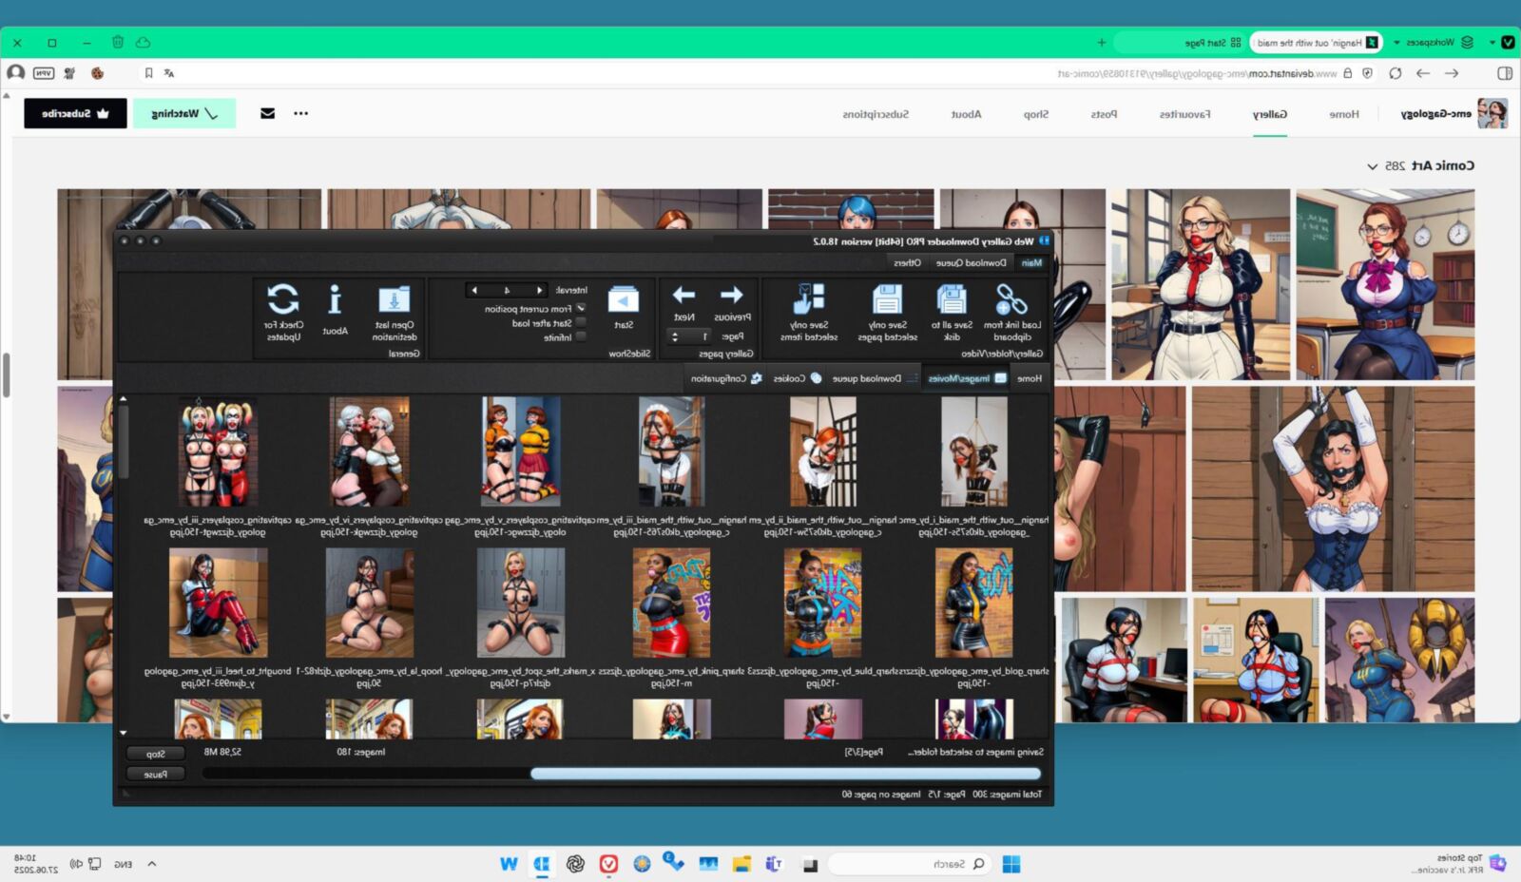Image resolution: width=1521 pixels, height=882 pixels.
Task: Enable Start after load checkbox
Action: point(581,323)
